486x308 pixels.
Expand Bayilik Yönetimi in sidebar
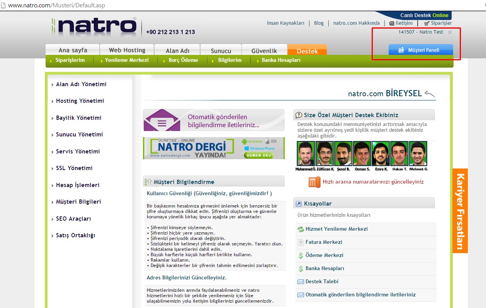(79, 118)
